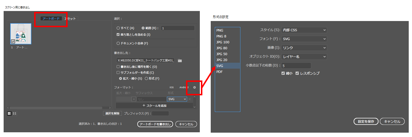Viewport: 412px width, 137px height.
Task: Select PDF in the format list
Action: 227,72
